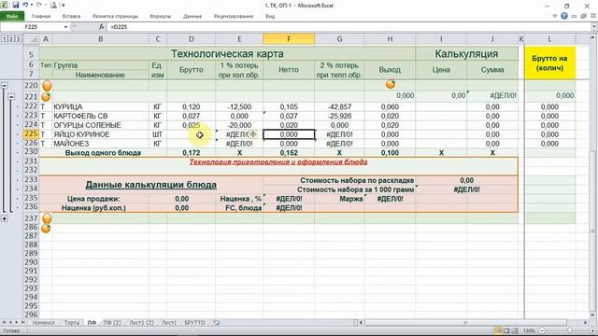Click the orange circle icon in row 237

point(47,218)
